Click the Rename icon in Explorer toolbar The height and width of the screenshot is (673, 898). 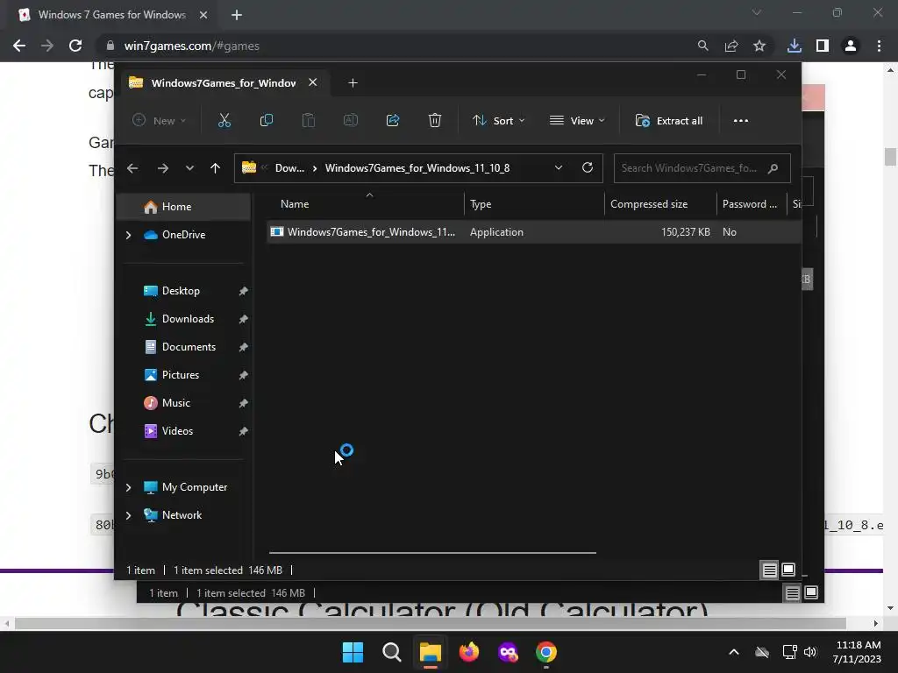[x=351, y=120]
